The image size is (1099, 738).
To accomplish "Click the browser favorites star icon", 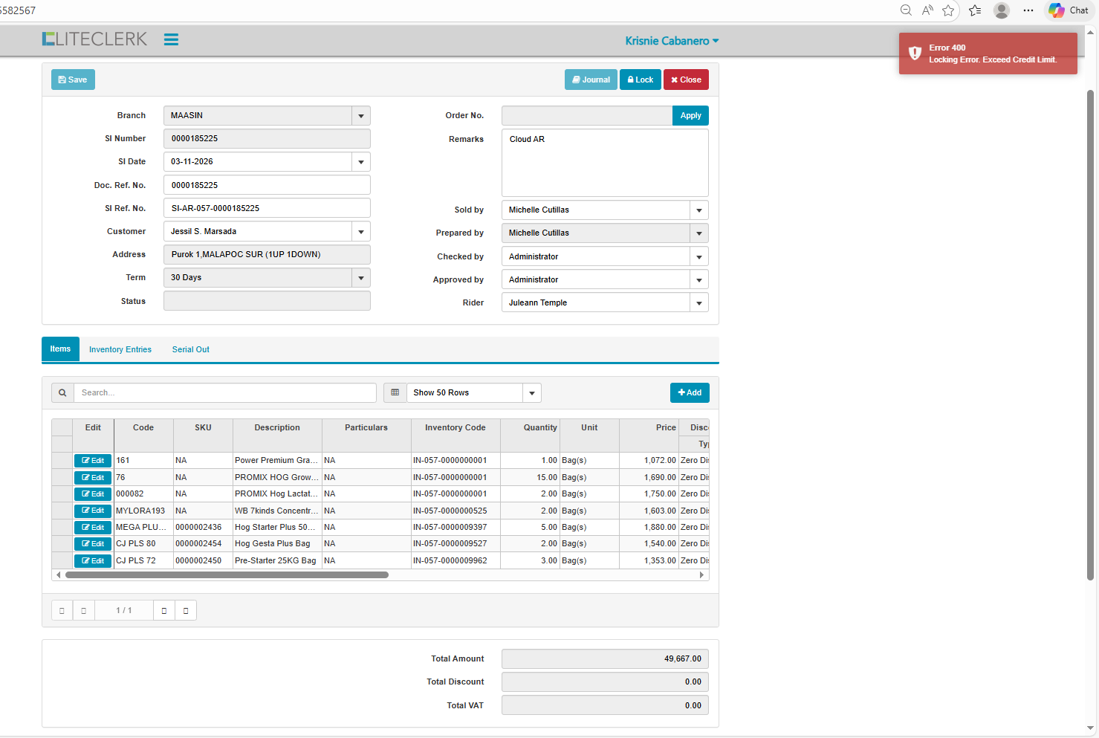I will (x=948, y=10).
